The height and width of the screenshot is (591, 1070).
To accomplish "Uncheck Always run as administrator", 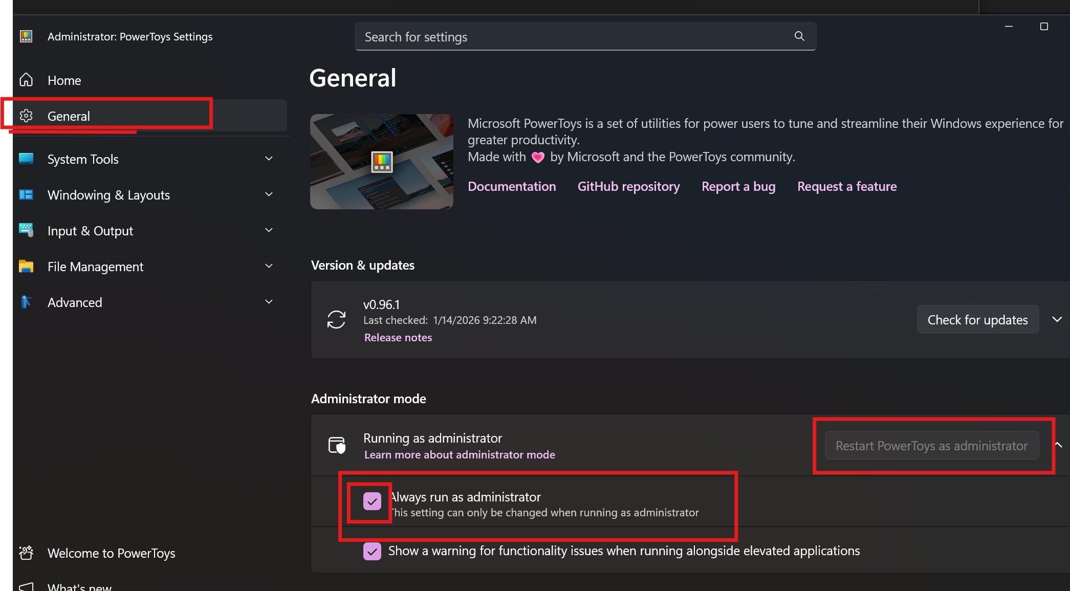I will pos(372,501).
